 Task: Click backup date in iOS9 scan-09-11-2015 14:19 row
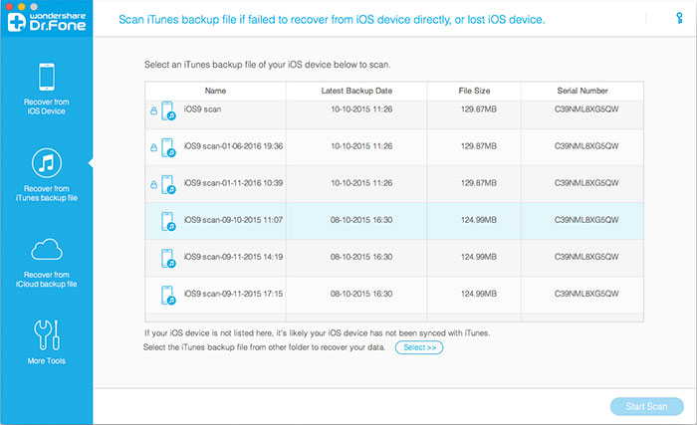pos(361,257)
